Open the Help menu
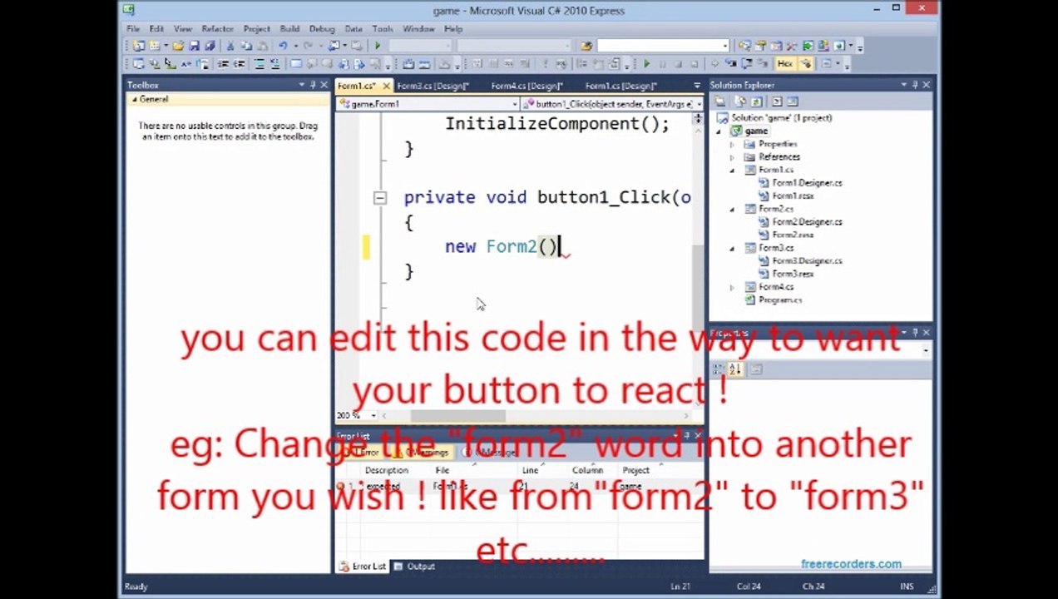This screenshot has height=599, width=1058. 453,28
